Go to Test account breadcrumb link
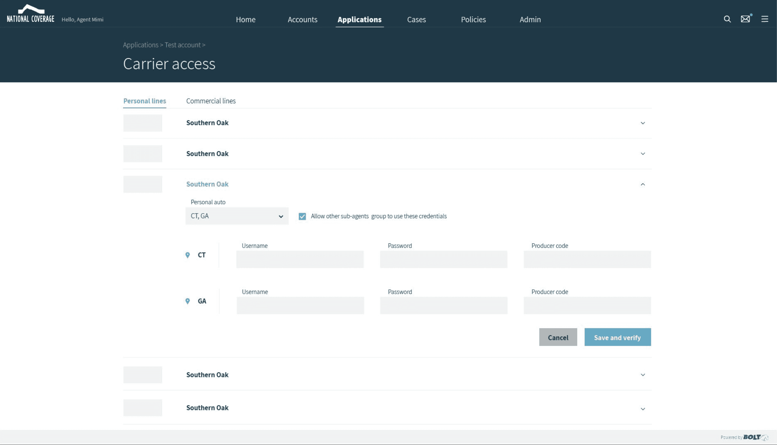The height and width of the screenshot is (445, 777). [182, 45]
